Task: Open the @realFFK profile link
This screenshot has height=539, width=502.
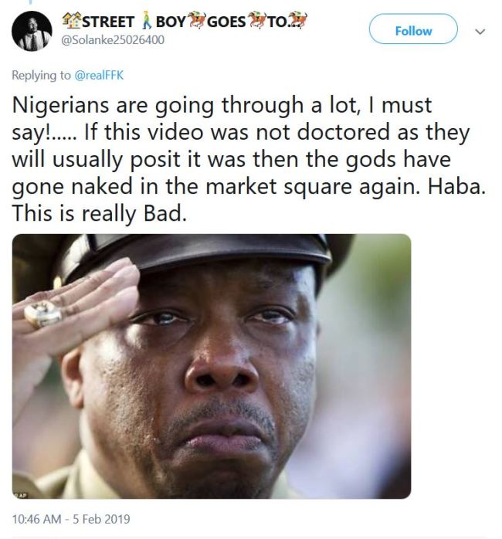Action: coord(99,75)
